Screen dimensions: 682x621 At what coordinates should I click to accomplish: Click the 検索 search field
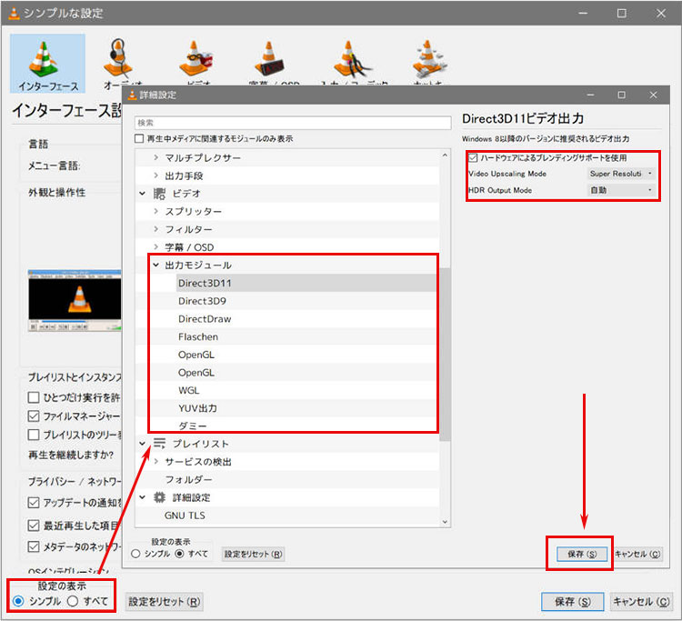pyautogui.click(x=293, y=123)
